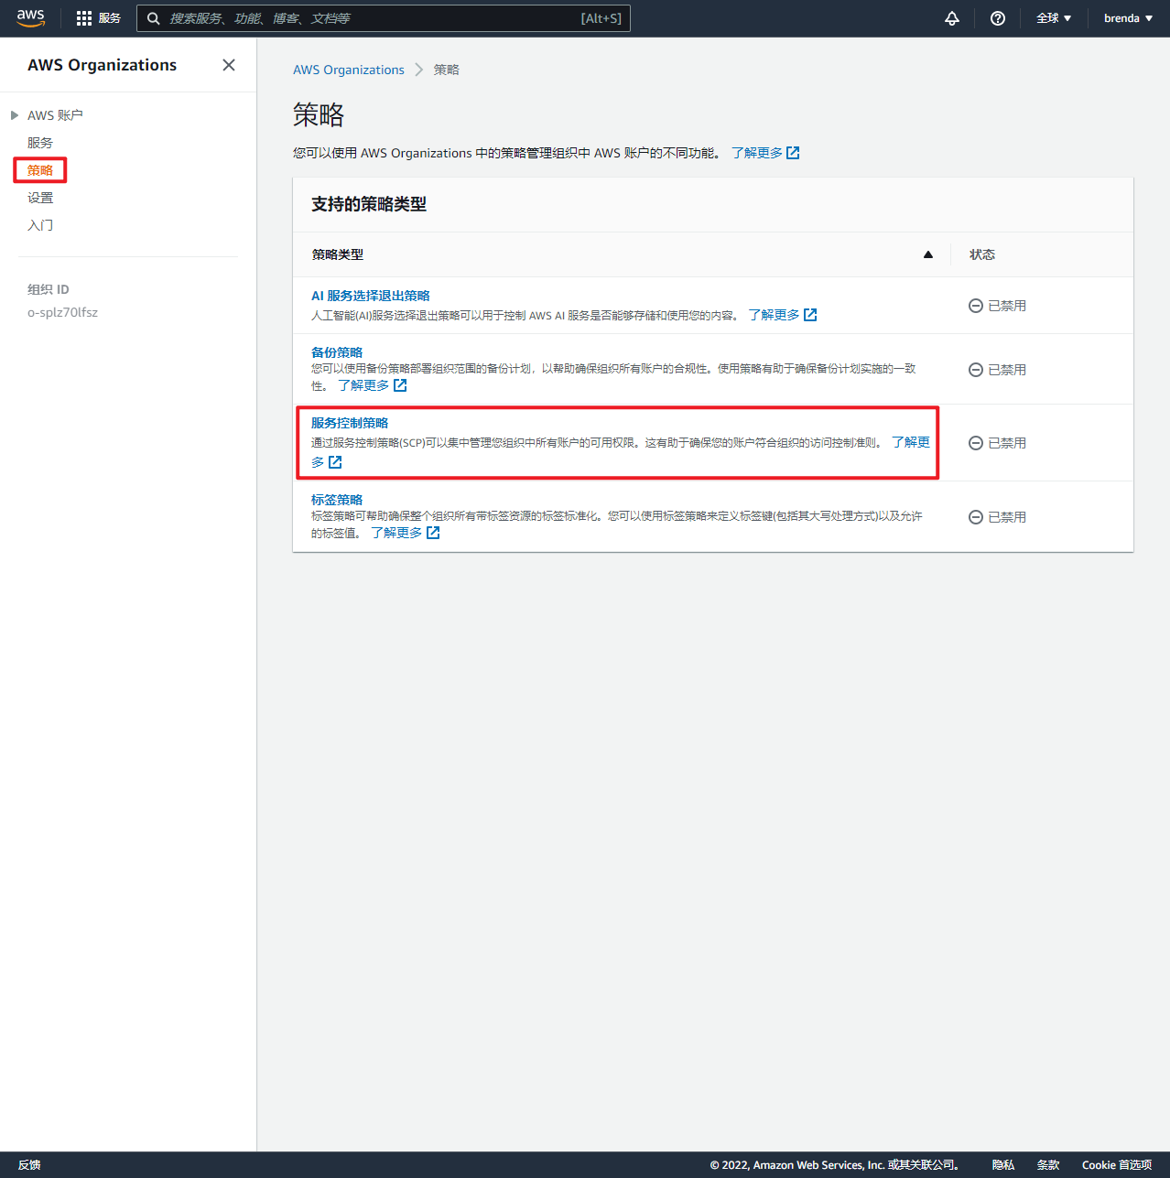Open 入门 in the sidebar
Viewport: 1170px width, 1178px height.
40,225
